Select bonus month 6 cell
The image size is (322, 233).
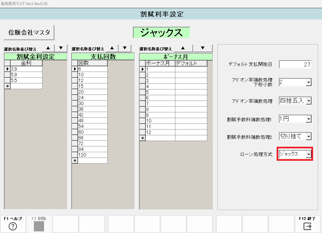tap(160, 98)
